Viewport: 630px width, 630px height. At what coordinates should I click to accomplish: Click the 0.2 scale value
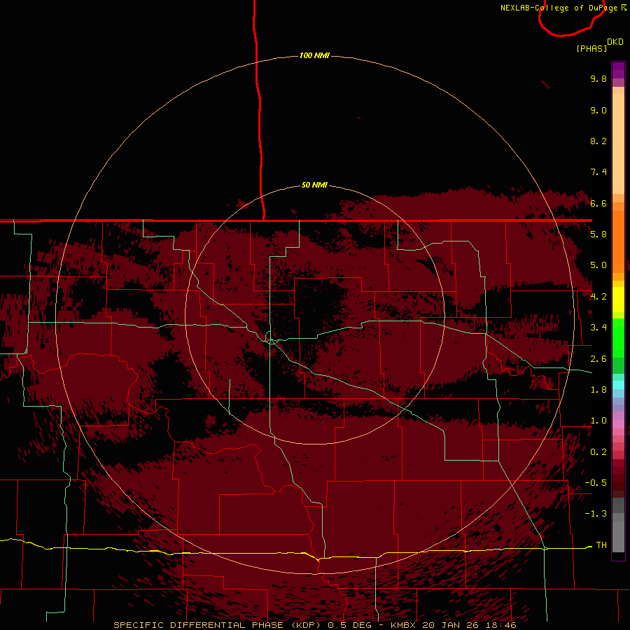[598, 452]
